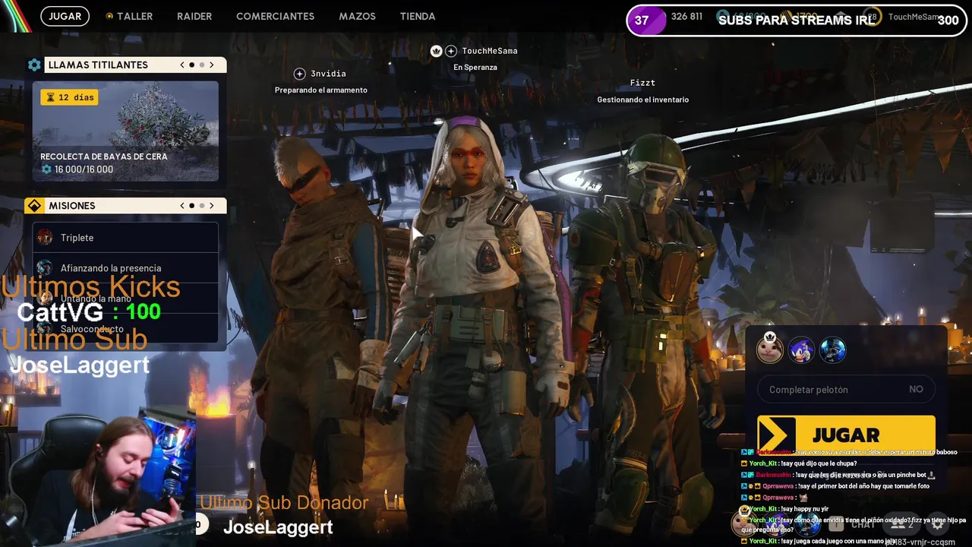Click the third squad avatar in panel

click(x=832, y=350)
